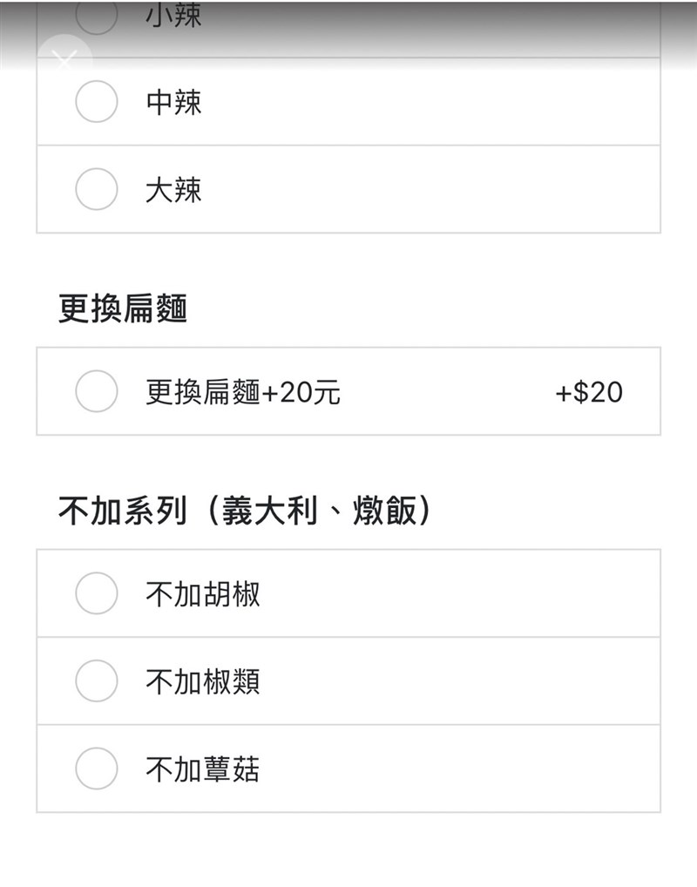Select the 大辣 radio circle
This screenshot has height=887, width=697.
pos(96,189)
